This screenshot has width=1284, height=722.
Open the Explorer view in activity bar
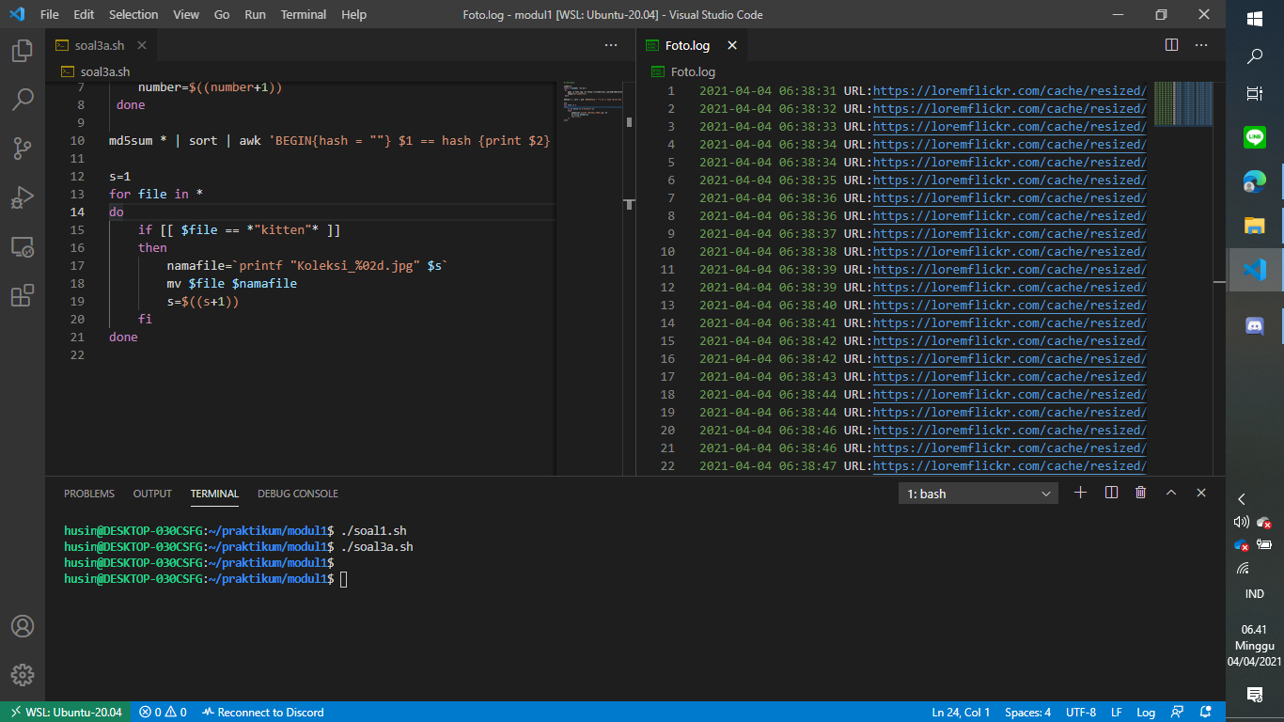coord(23,51)
